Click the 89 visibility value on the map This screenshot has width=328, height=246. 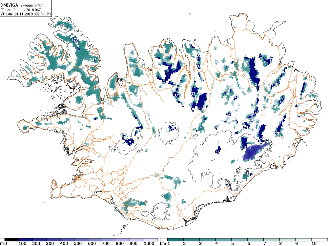(x=47, y=52)
